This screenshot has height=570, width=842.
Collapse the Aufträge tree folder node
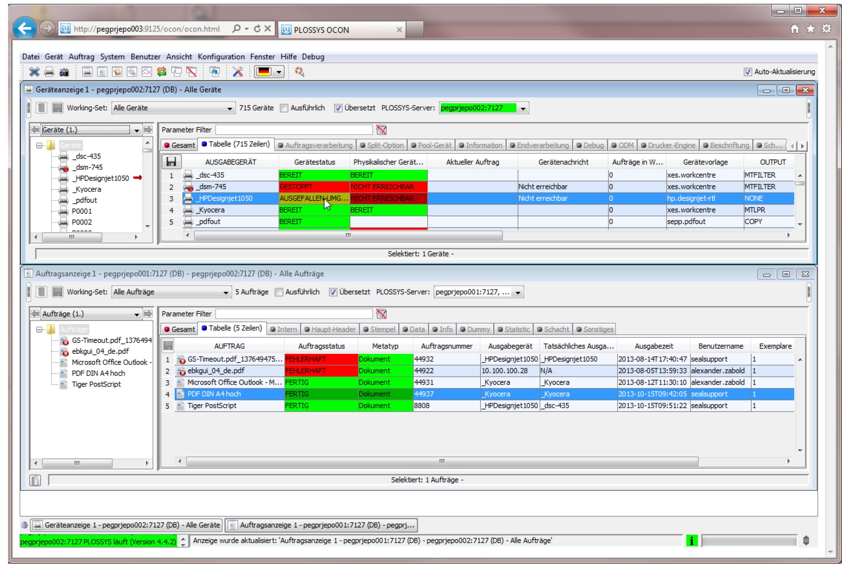pyautogui.click(x=39, y=330)
